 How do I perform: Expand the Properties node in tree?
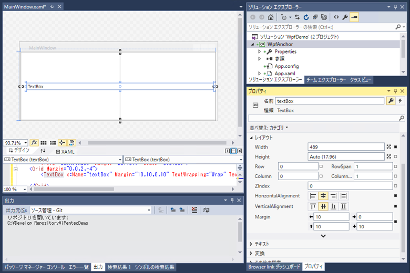(260, 51)
